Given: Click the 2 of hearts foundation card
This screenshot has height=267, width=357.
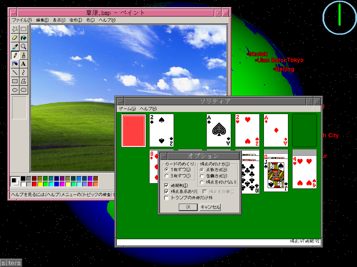Looking at the screenshot, I should tap(247, 131).
